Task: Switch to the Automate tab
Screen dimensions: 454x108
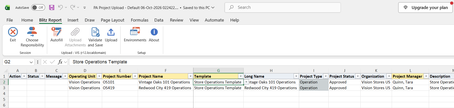Action: pyautogui.click(x=214, y=20)
